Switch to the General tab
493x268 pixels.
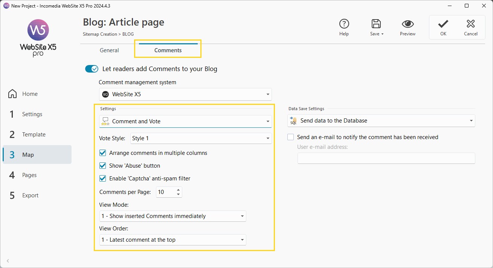(x=109, y=50)
